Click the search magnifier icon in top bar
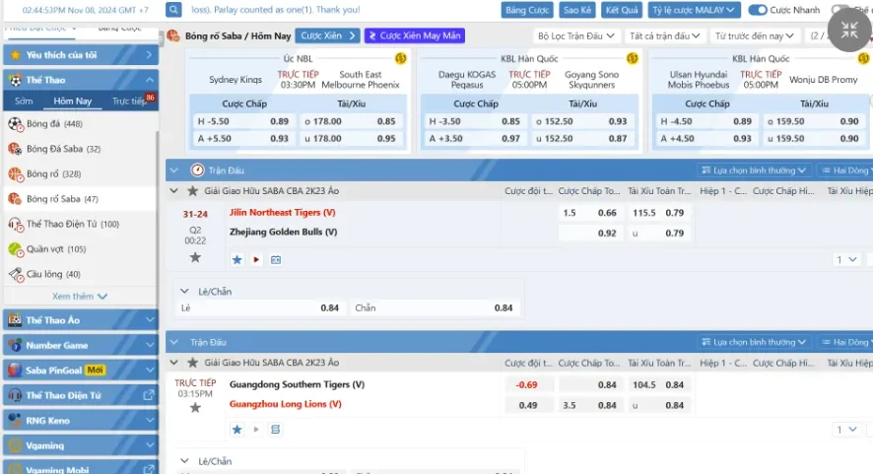The image size is (873, 474). pos(173,10)
